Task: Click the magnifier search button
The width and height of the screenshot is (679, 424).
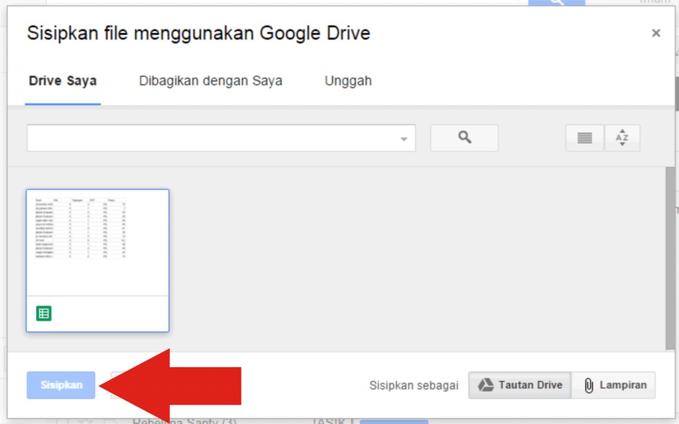Action: 464,138
